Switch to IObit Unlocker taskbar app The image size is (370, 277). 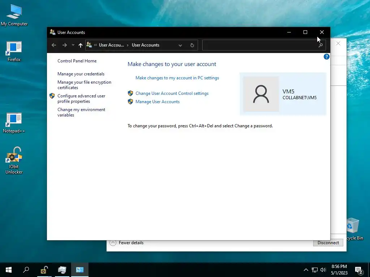click(x=44, y=270)
